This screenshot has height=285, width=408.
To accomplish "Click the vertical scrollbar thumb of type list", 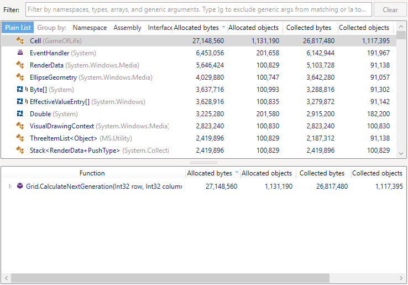I will (401, 35).
